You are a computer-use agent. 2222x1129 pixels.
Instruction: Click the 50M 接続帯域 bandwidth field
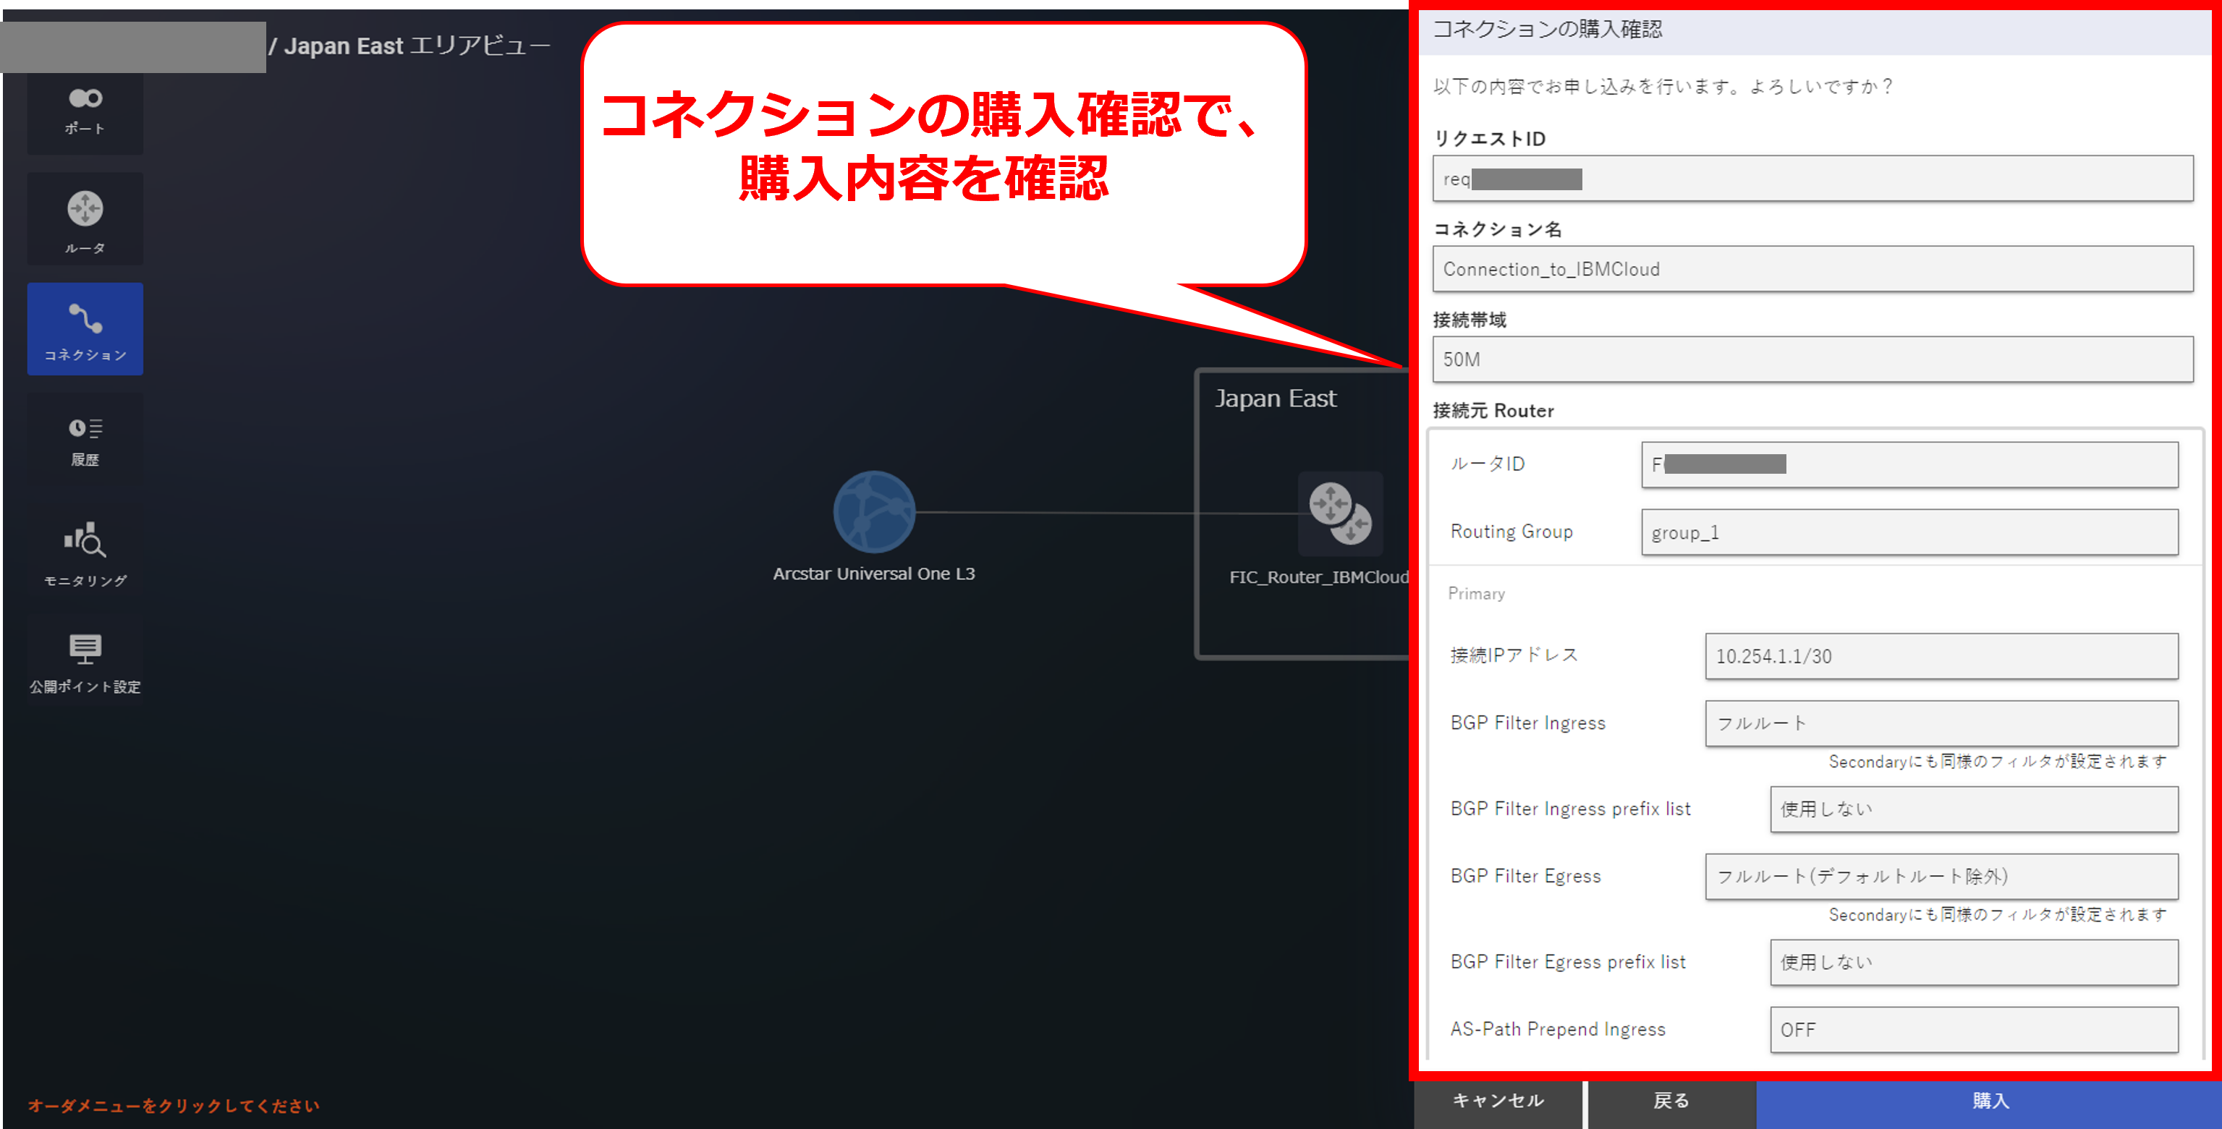[1812, 359]
